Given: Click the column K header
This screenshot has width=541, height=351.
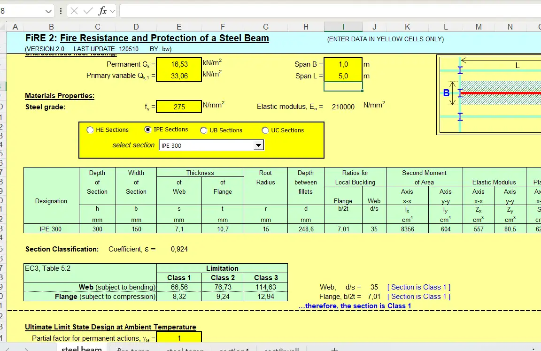Looking at the screenshot, I should [x=407, y=27].
